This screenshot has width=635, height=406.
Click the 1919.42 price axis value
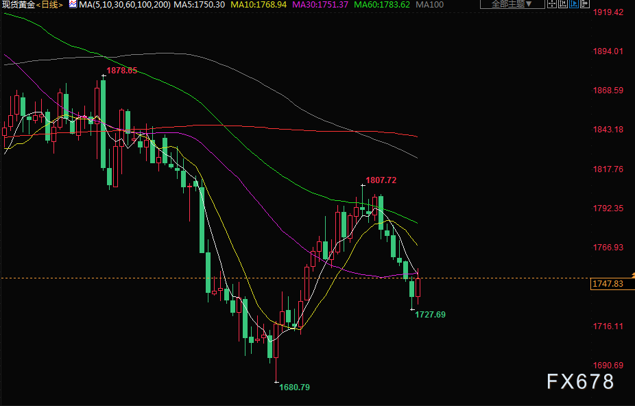tap(608, 12)
